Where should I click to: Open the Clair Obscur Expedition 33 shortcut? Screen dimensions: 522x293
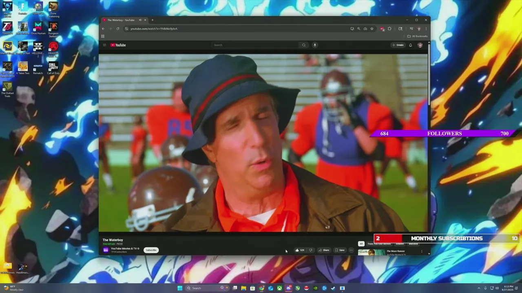tap(7, 69)
